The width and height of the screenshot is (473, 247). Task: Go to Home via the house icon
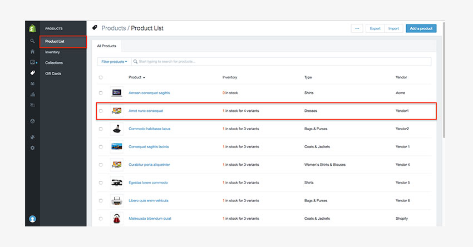(x=32, y=52)
